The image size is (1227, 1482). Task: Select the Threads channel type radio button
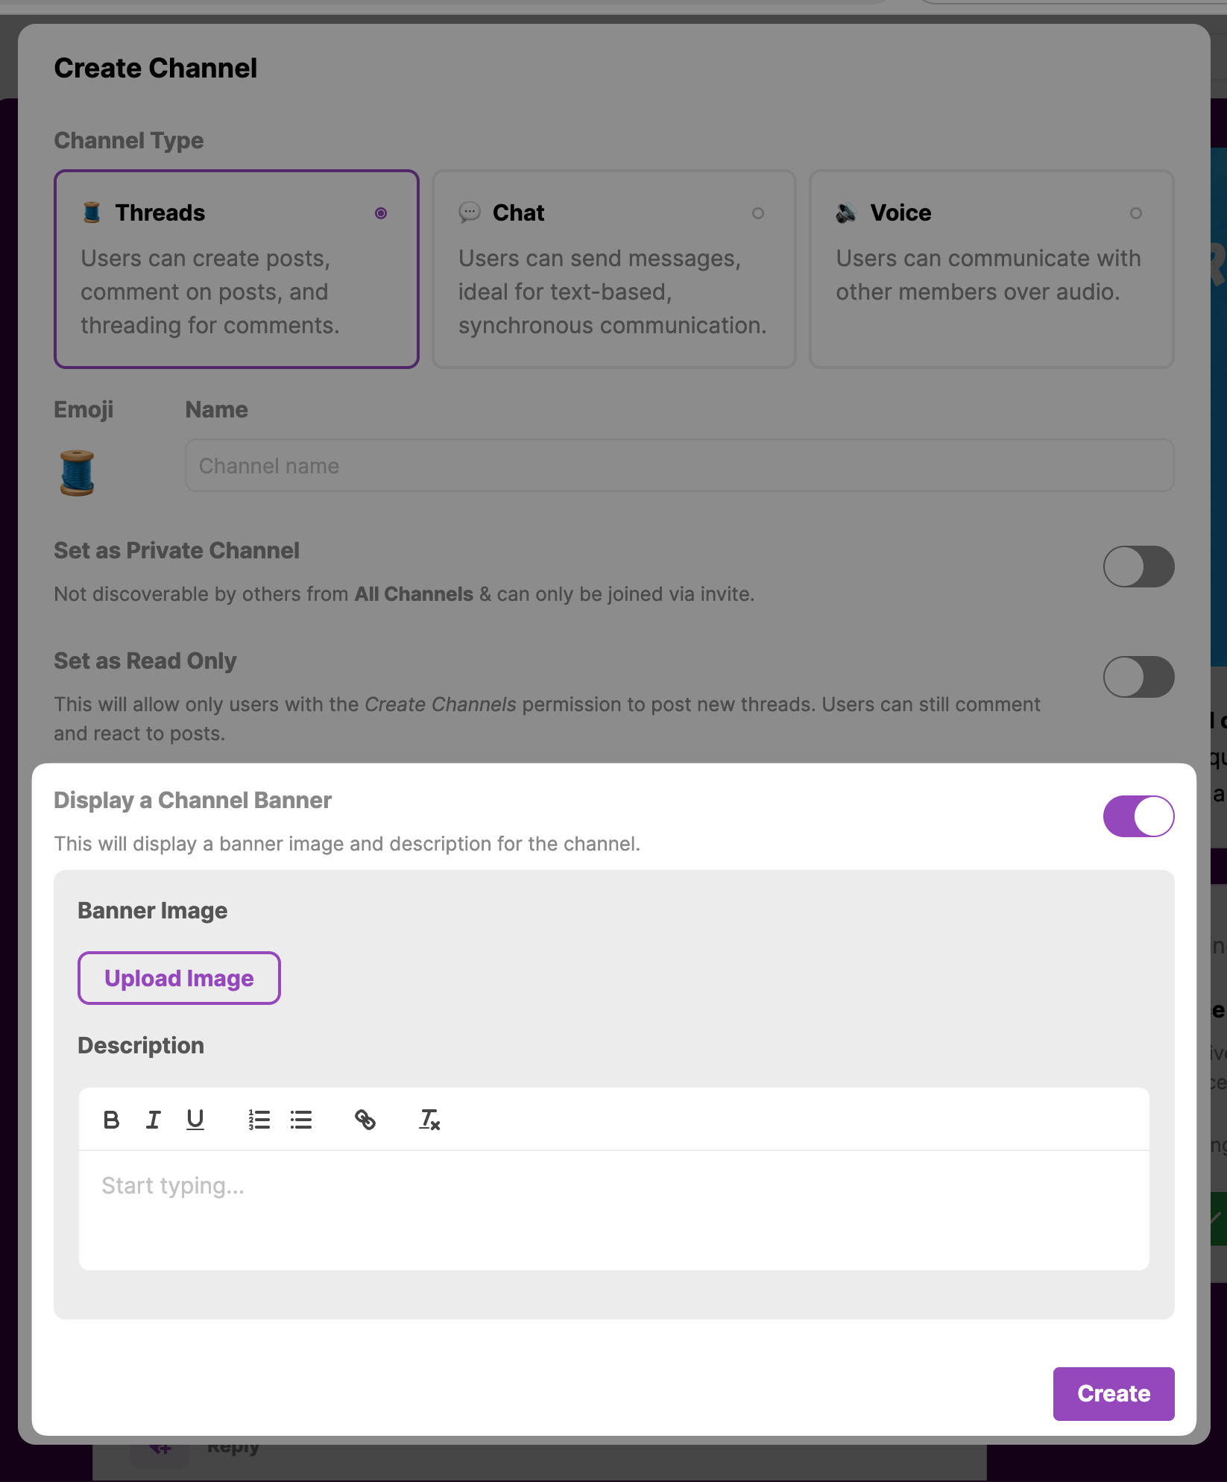point(381,213)
